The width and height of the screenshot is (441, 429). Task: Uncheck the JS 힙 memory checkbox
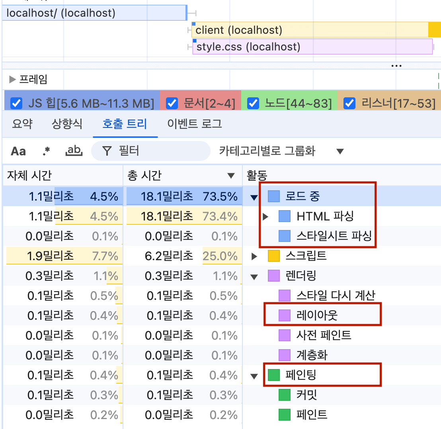coord(16,104)
